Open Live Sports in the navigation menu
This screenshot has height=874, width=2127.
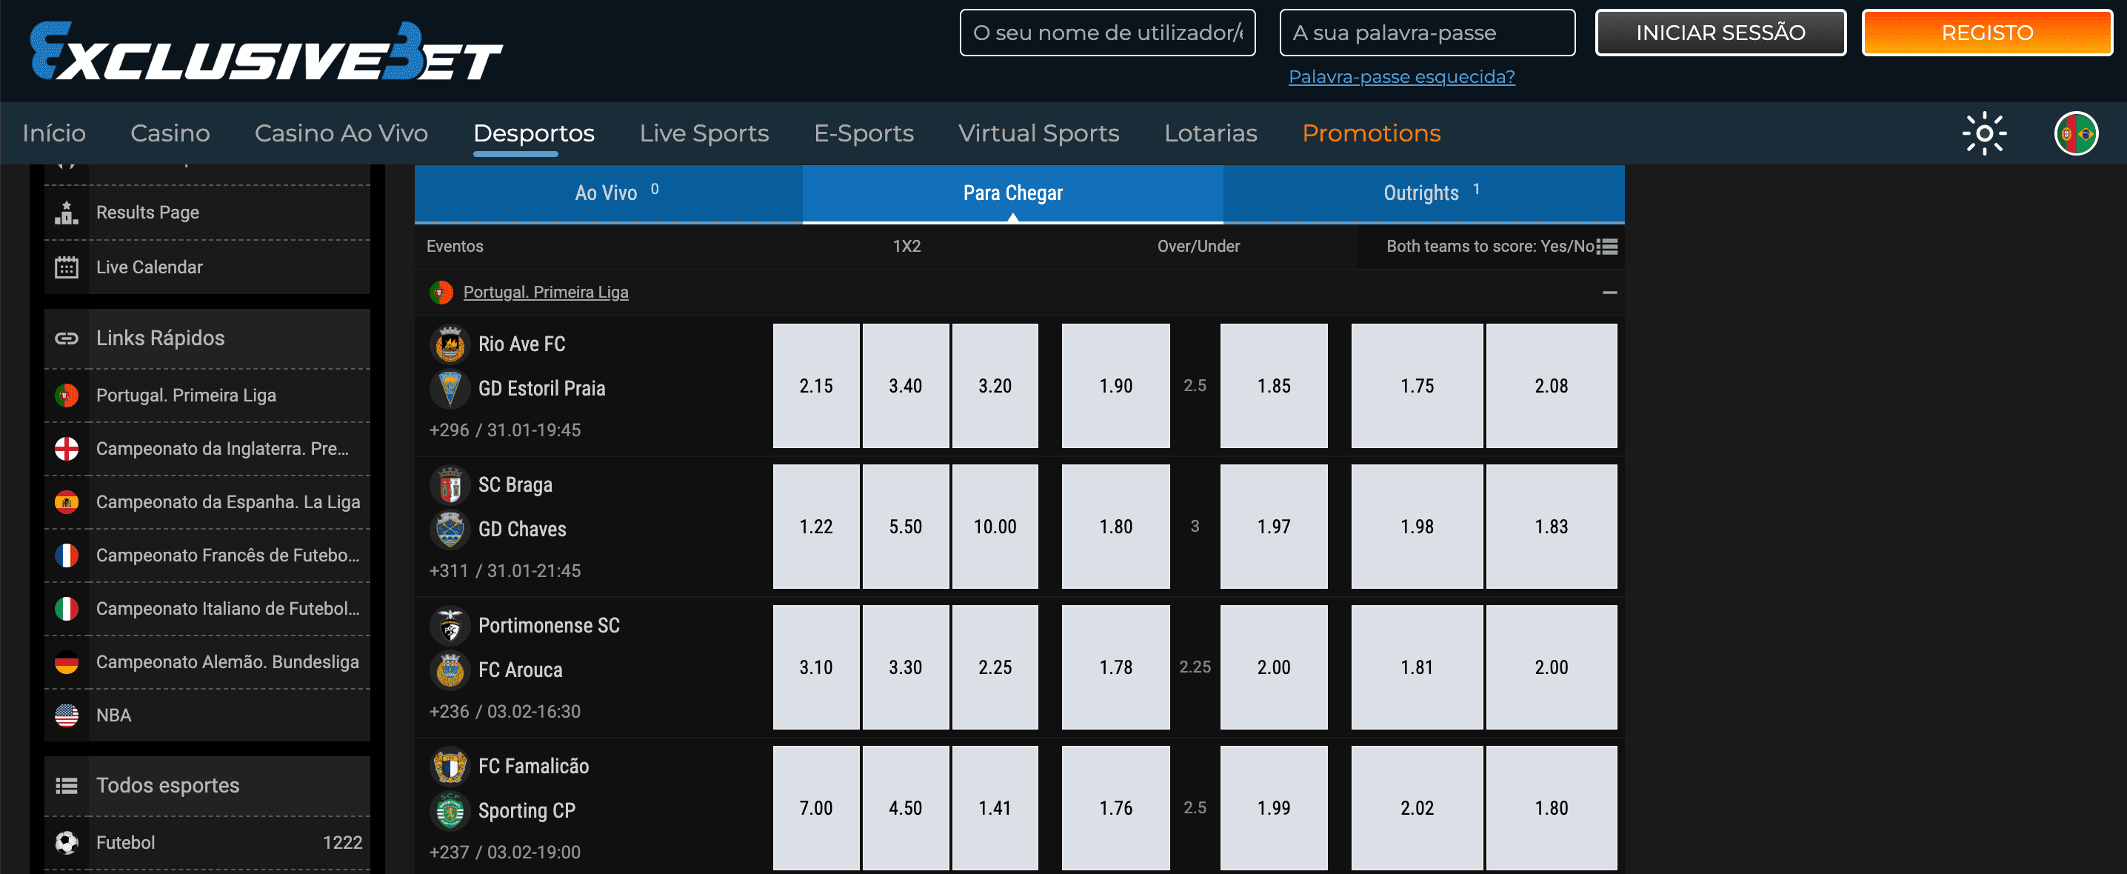tap(704, 133)
